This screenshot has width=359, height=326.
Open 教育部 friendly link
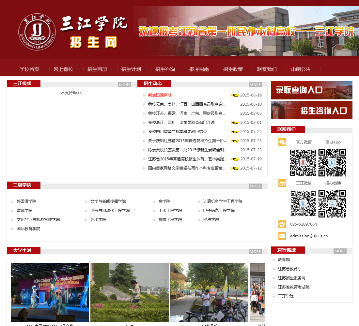pos(284,259)
